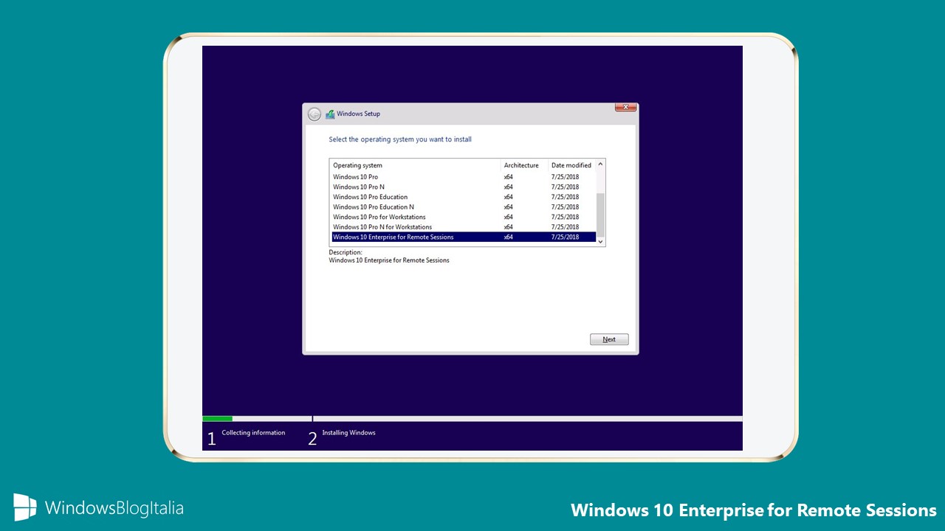Select Windows 10 Pro N row
Viewport: 945px width, 531px height.
tap(463, 187)
